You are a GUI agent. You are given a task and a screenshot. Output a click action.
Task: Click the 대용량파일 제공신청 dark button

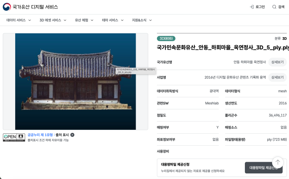pyautogui.click(x=263, y=168)
